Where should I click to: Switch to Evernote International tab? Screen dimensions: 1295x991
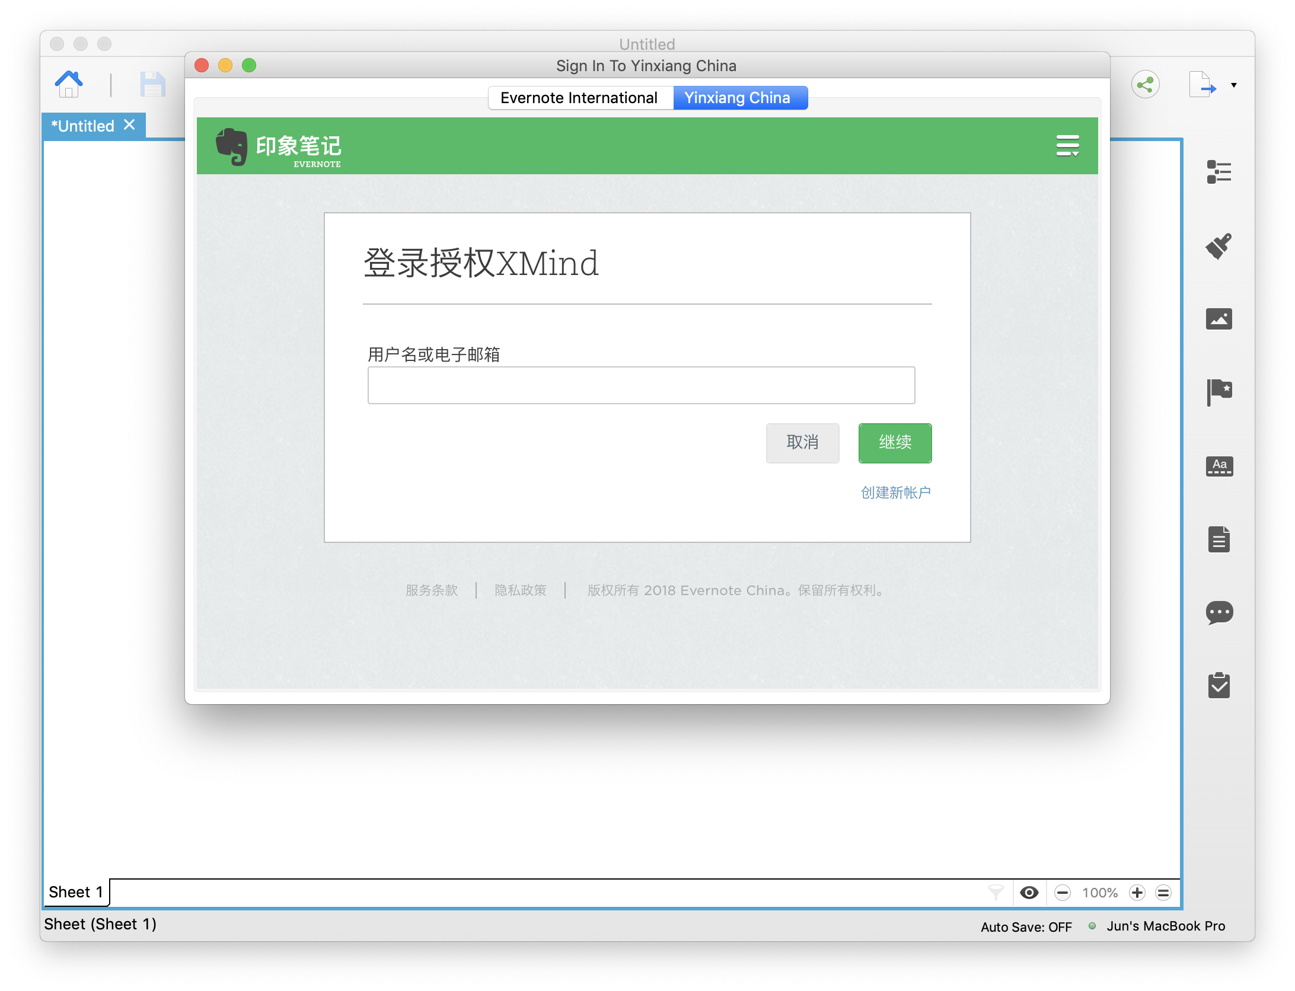(580, 98)
